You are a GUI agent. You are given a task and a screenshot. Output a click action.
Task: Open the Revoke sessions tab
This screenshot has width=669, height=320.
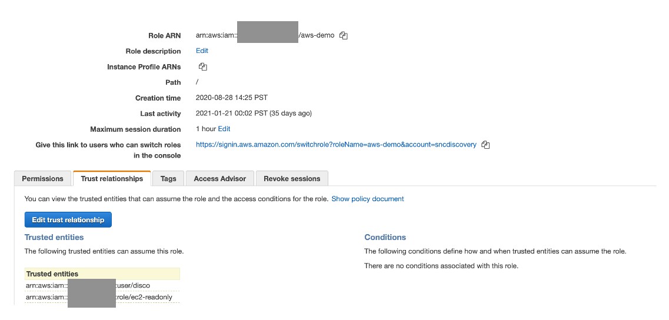click(292, 179)
